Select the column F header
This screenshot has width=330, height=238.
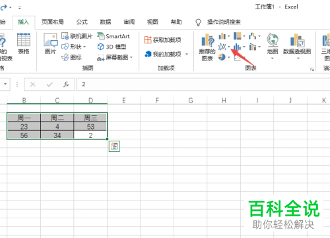157,101
